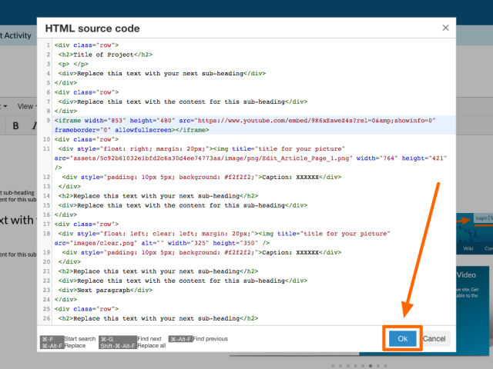
Task: Click the empty paragraph tag on line 3
Action: pyautogui.click(x=73, y=64)
